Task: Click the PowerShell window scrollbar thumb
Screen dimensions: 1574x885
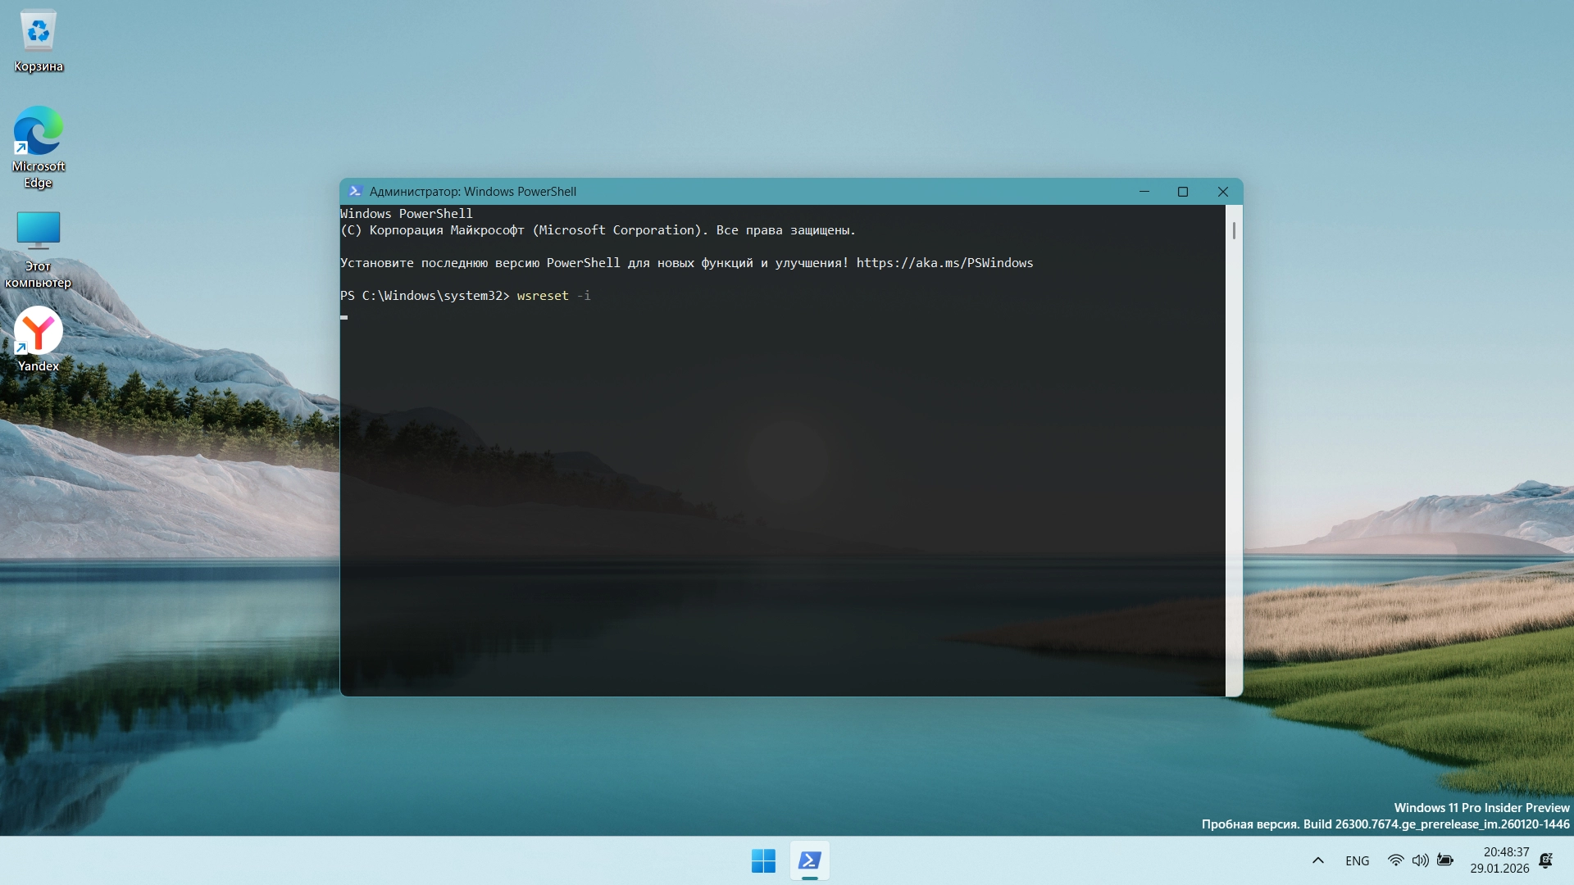Action: tap(1234, 230)
